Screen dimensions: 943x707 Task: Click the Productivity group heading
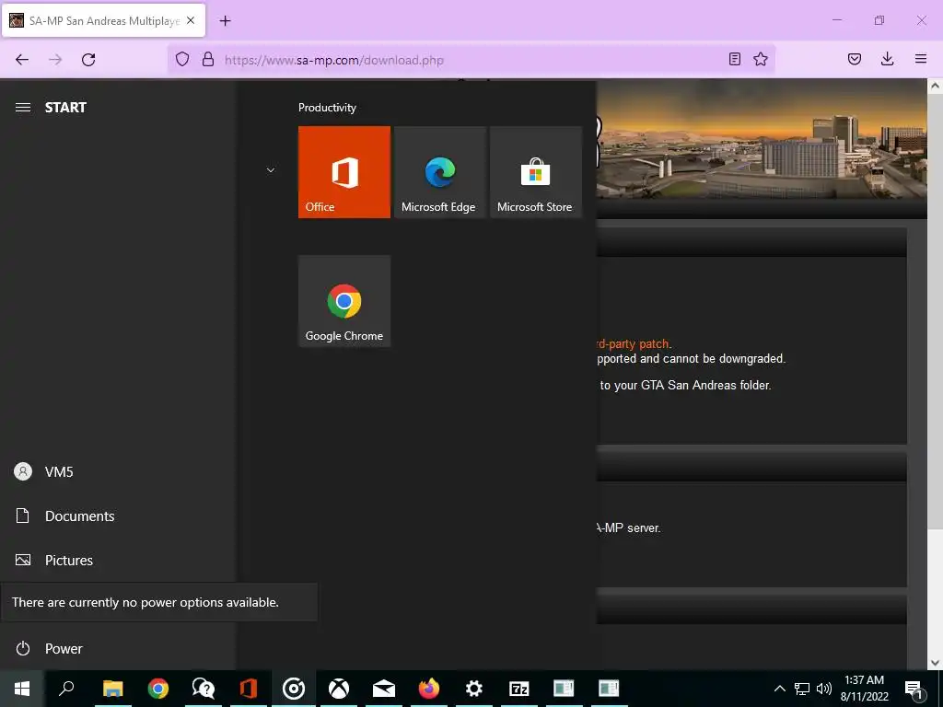pyautogui.click(x=327, y=108)
